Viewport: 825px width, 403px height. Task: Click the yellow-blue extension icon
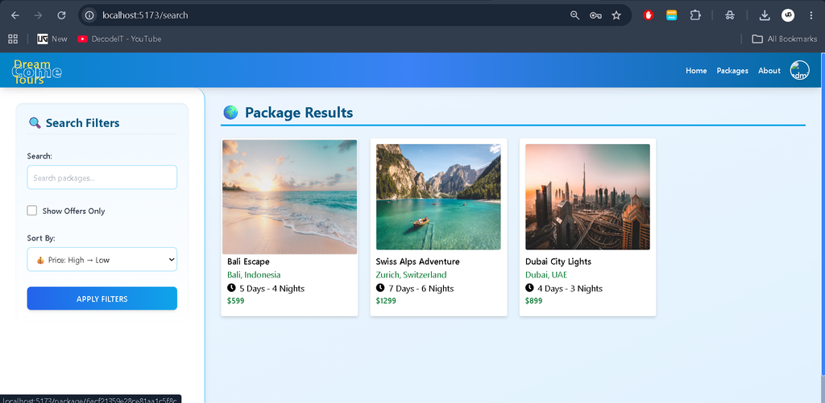coord(671,15)
